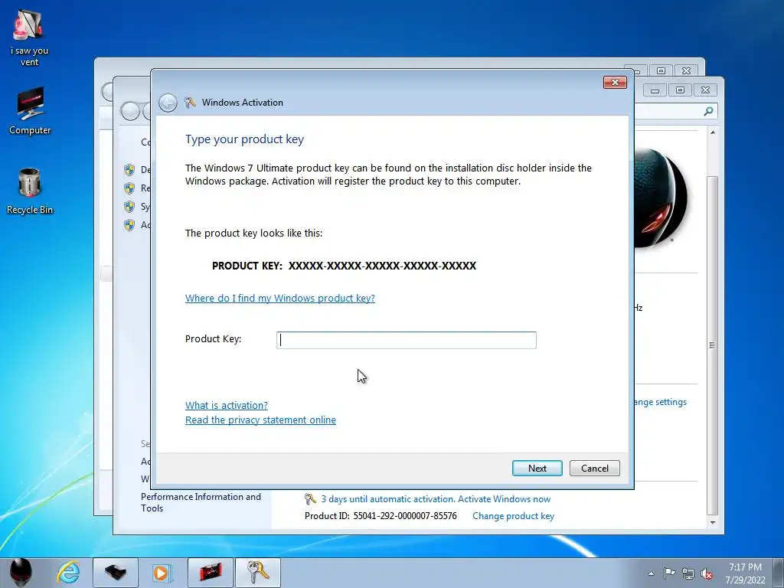The width and height of the screenshot is (784, 588).
Task: Click Product ID 55041-292-0000007-85576 text
Action: tap(381, 516)
